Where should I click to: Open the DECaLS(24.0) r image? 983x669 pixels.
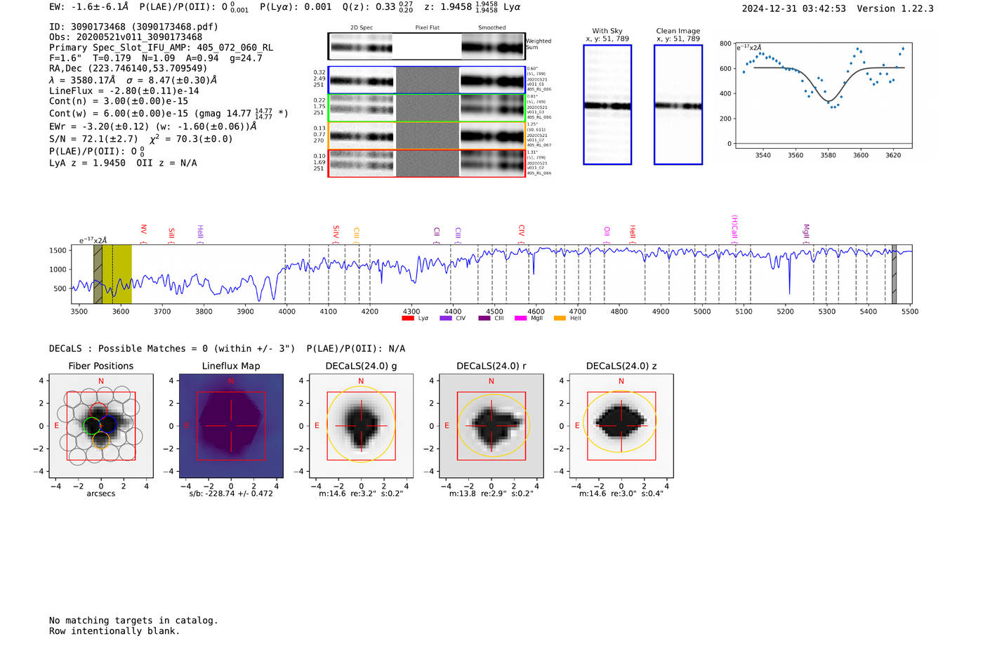point(491,425)
